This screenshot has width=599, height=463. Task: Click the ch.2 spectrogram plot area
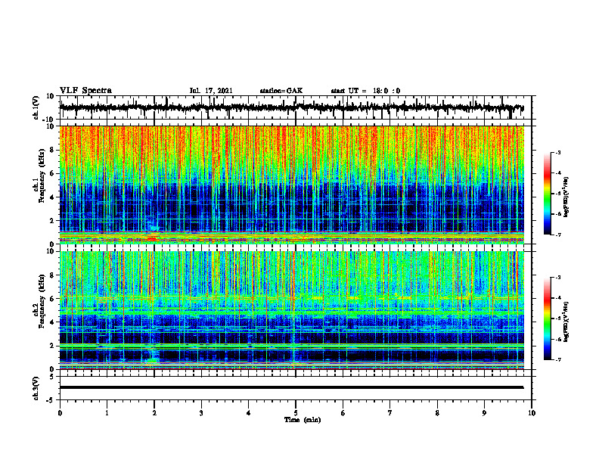(291, 310)
